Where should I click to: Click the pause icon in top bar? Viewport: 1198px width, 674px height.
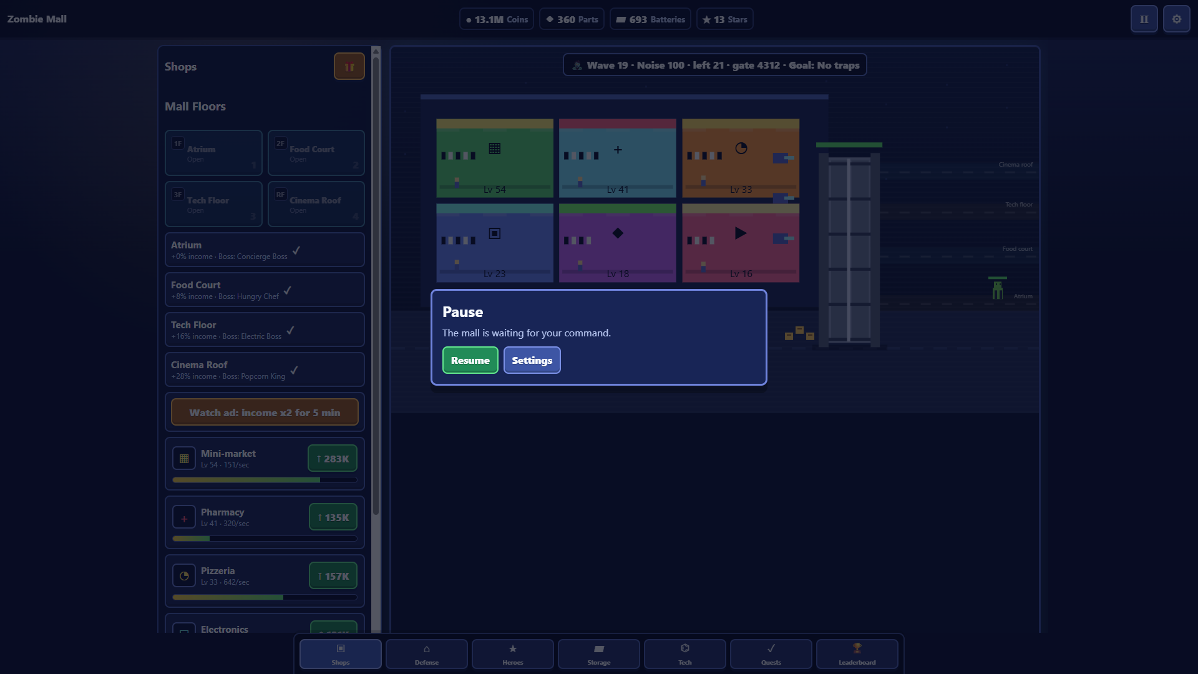point(1144,19)
